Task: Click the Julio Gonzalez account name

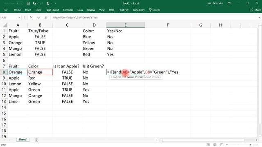Action: coord(215,3)
